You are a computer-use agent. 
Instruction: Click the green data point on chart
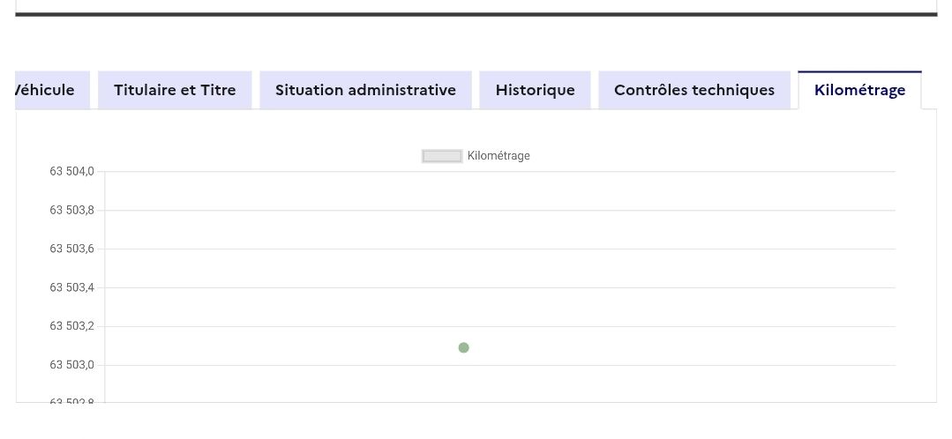tap(463, 347)
